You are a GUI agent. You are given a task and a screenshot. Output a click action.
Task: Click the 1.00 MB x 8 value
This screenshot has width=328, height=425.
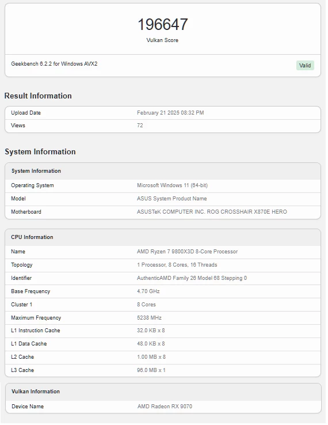click(151, 357)
